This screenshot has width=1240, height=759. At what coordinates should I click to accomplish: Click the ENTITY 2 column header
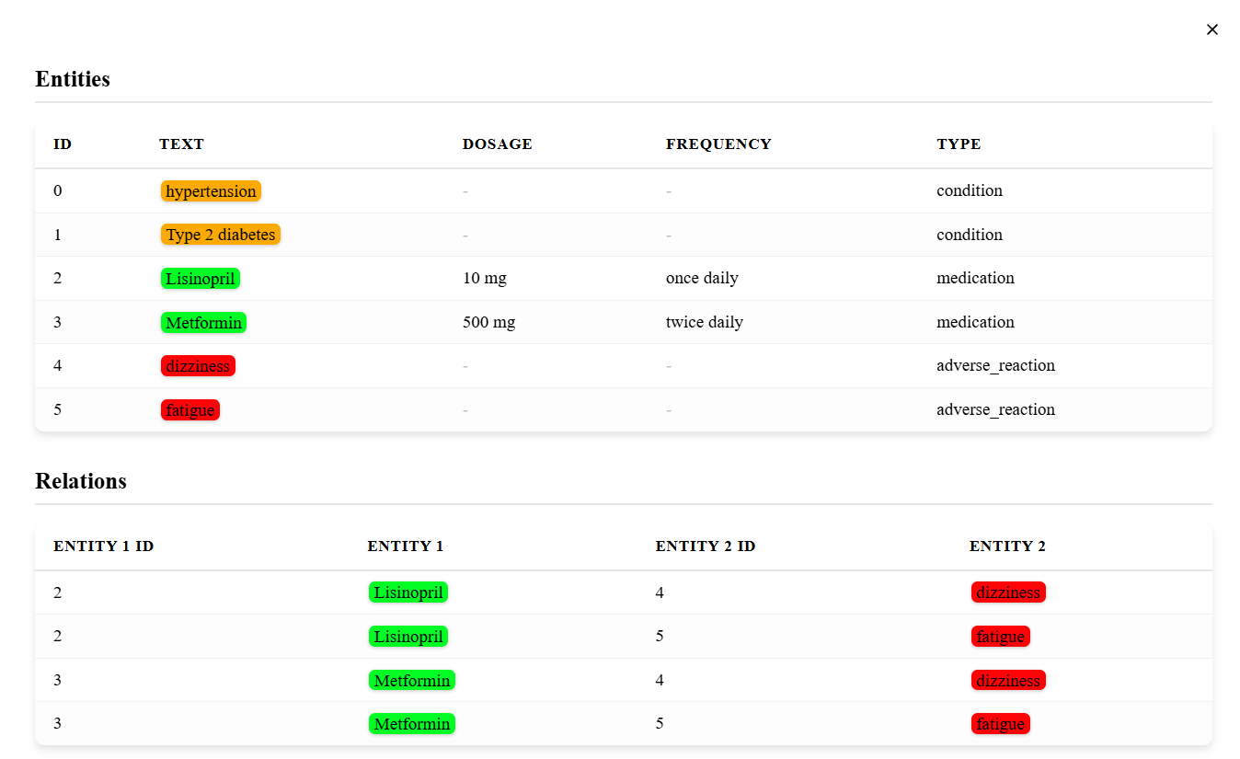[1007, 546]
